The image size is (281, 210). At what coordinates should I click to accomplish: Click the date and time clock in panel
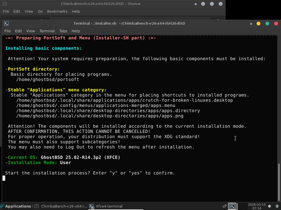click(257, 206)
